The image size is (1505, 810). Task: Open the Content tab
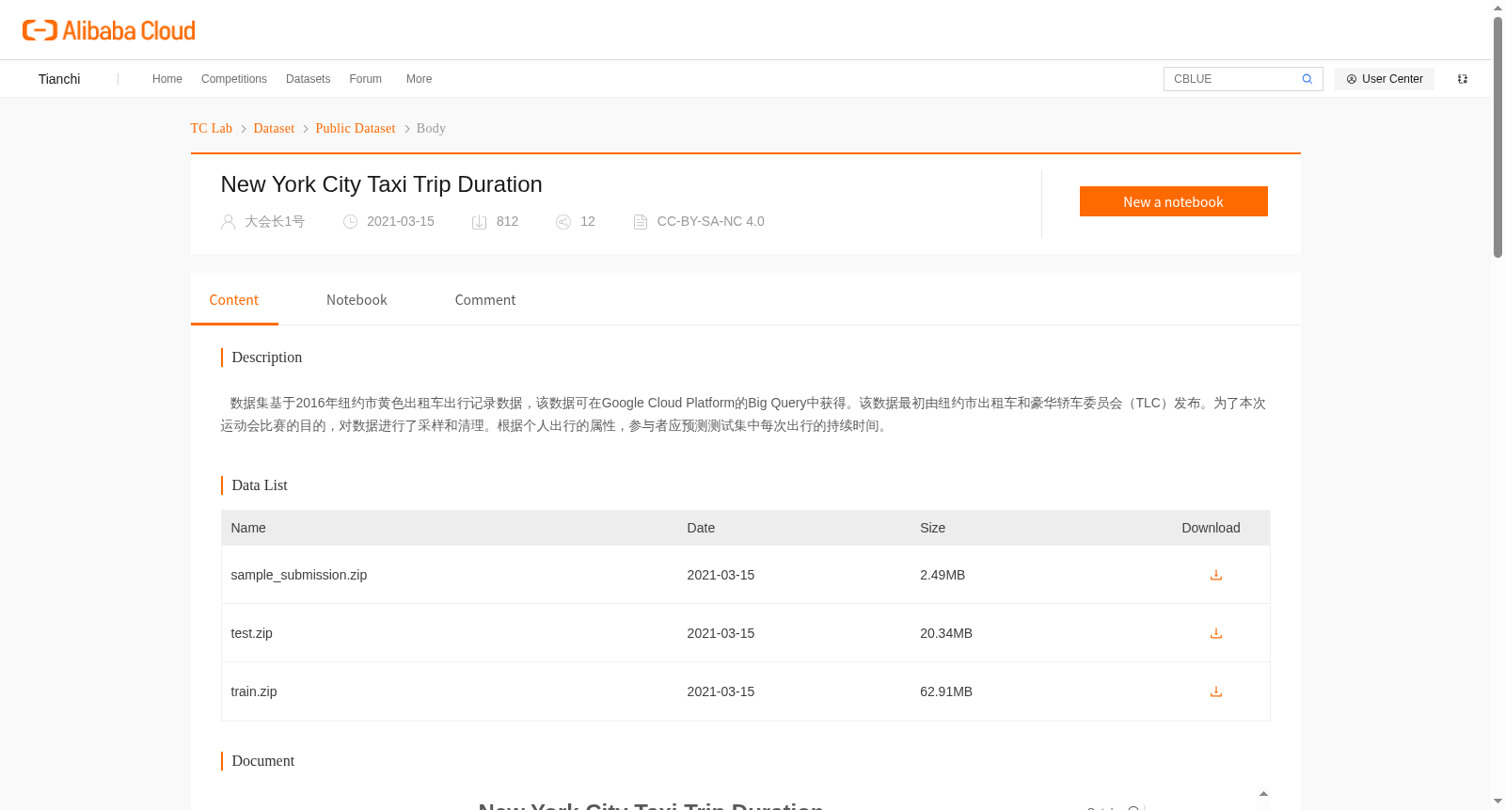tap(234, 300)
